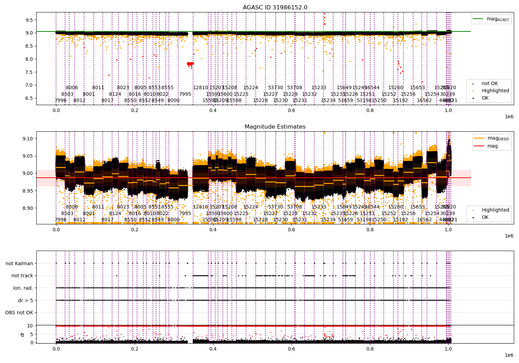
Task: Select the mag OBSID legend entry in the middle plot
Action: [x=492, y=138]
